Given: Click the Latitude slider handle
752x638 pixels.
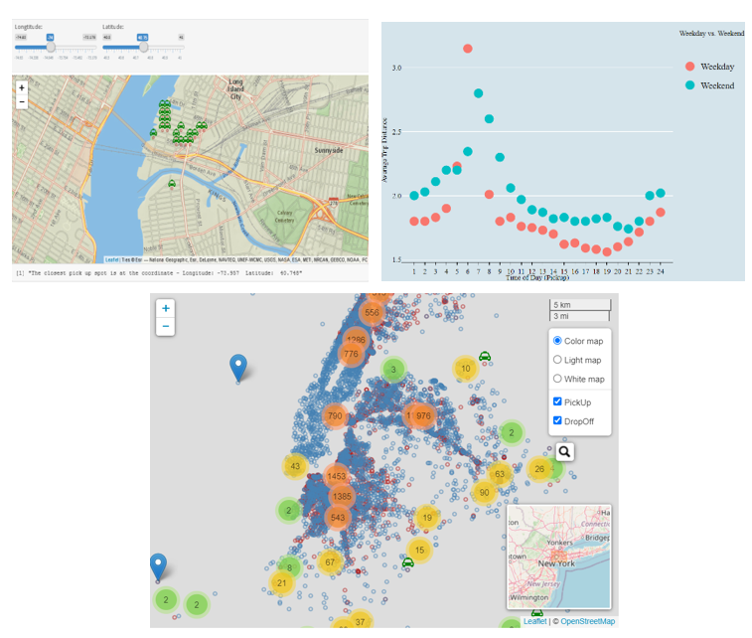Looking at the screenshot, I should 143,47.
